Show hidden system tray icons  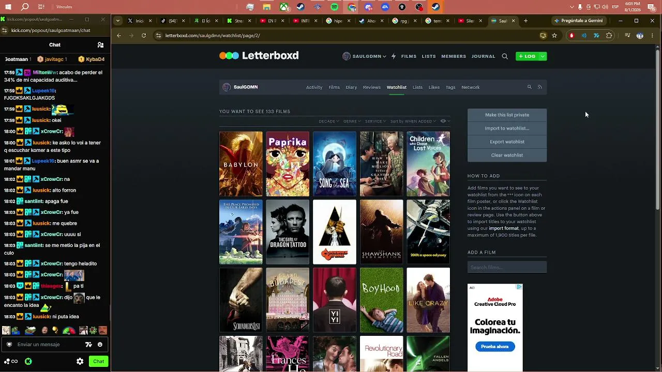(x=571, y=7)
